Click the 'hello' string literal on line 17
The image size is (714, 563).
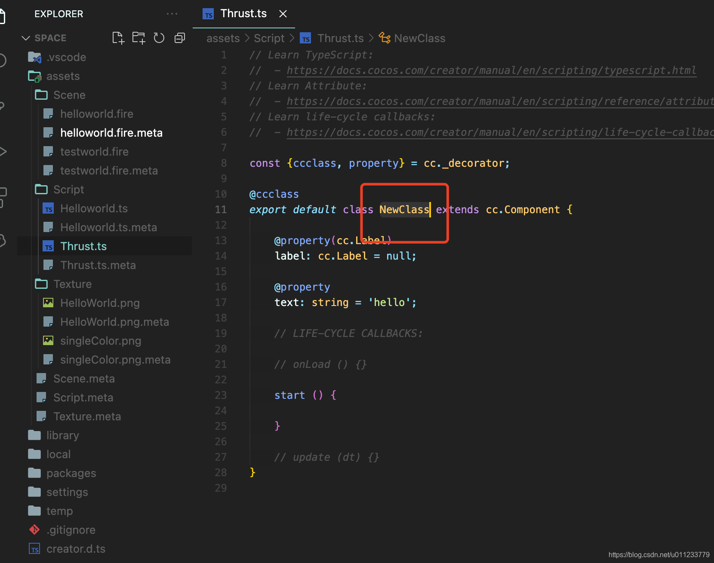pos(390,303)
